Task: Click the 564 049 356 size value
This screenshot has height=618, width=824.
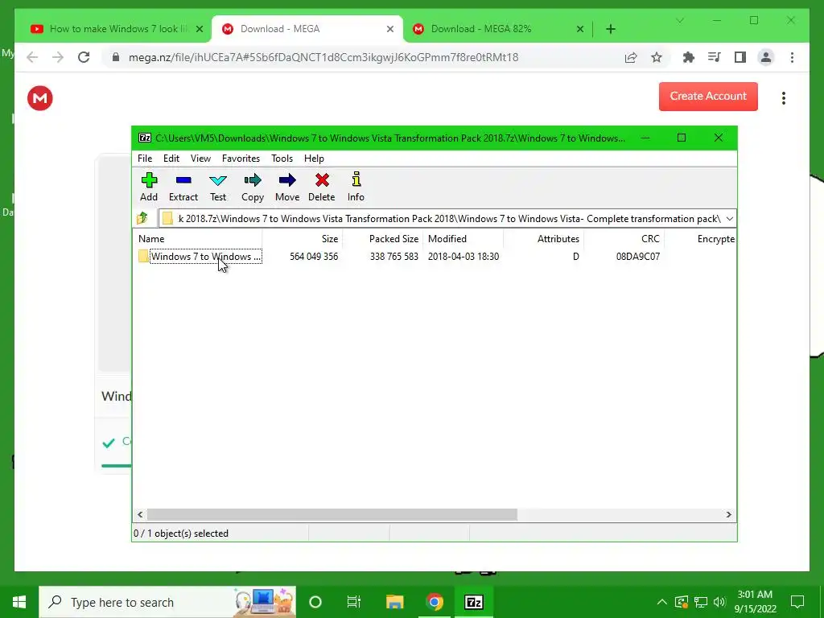Action: click(314, 257)
